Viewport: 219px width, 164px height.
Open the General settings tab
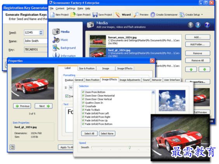(79, 80)
